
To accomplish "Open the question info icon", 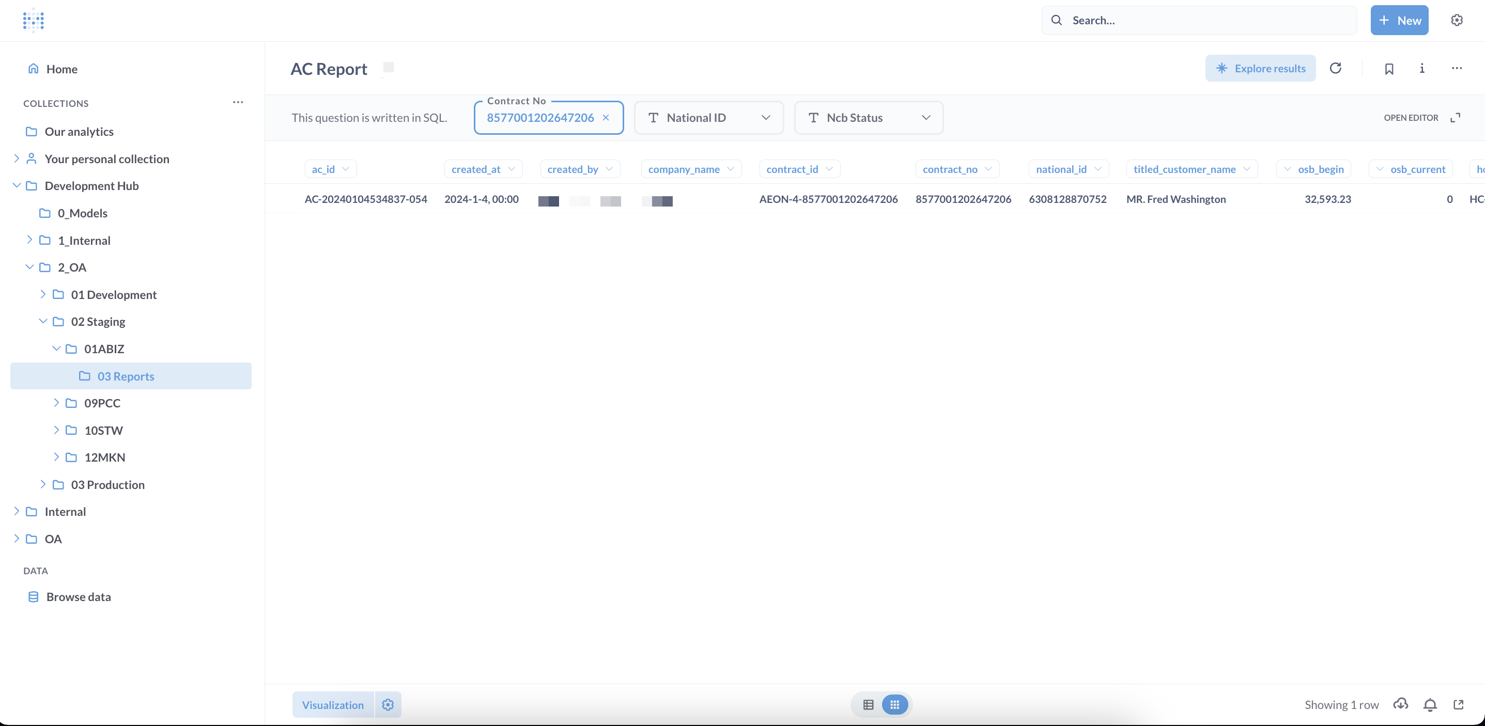I will coord(1422,69).
